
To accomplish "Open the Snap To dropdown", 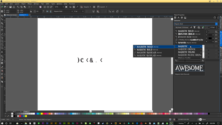I will pyautogui.click(x=90, y=7).
